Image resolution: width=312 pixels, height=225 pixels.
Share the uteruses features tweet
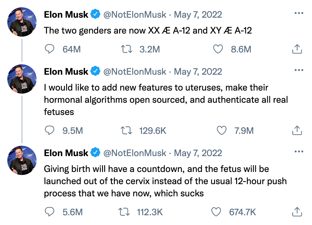click(x=297, y=130)
